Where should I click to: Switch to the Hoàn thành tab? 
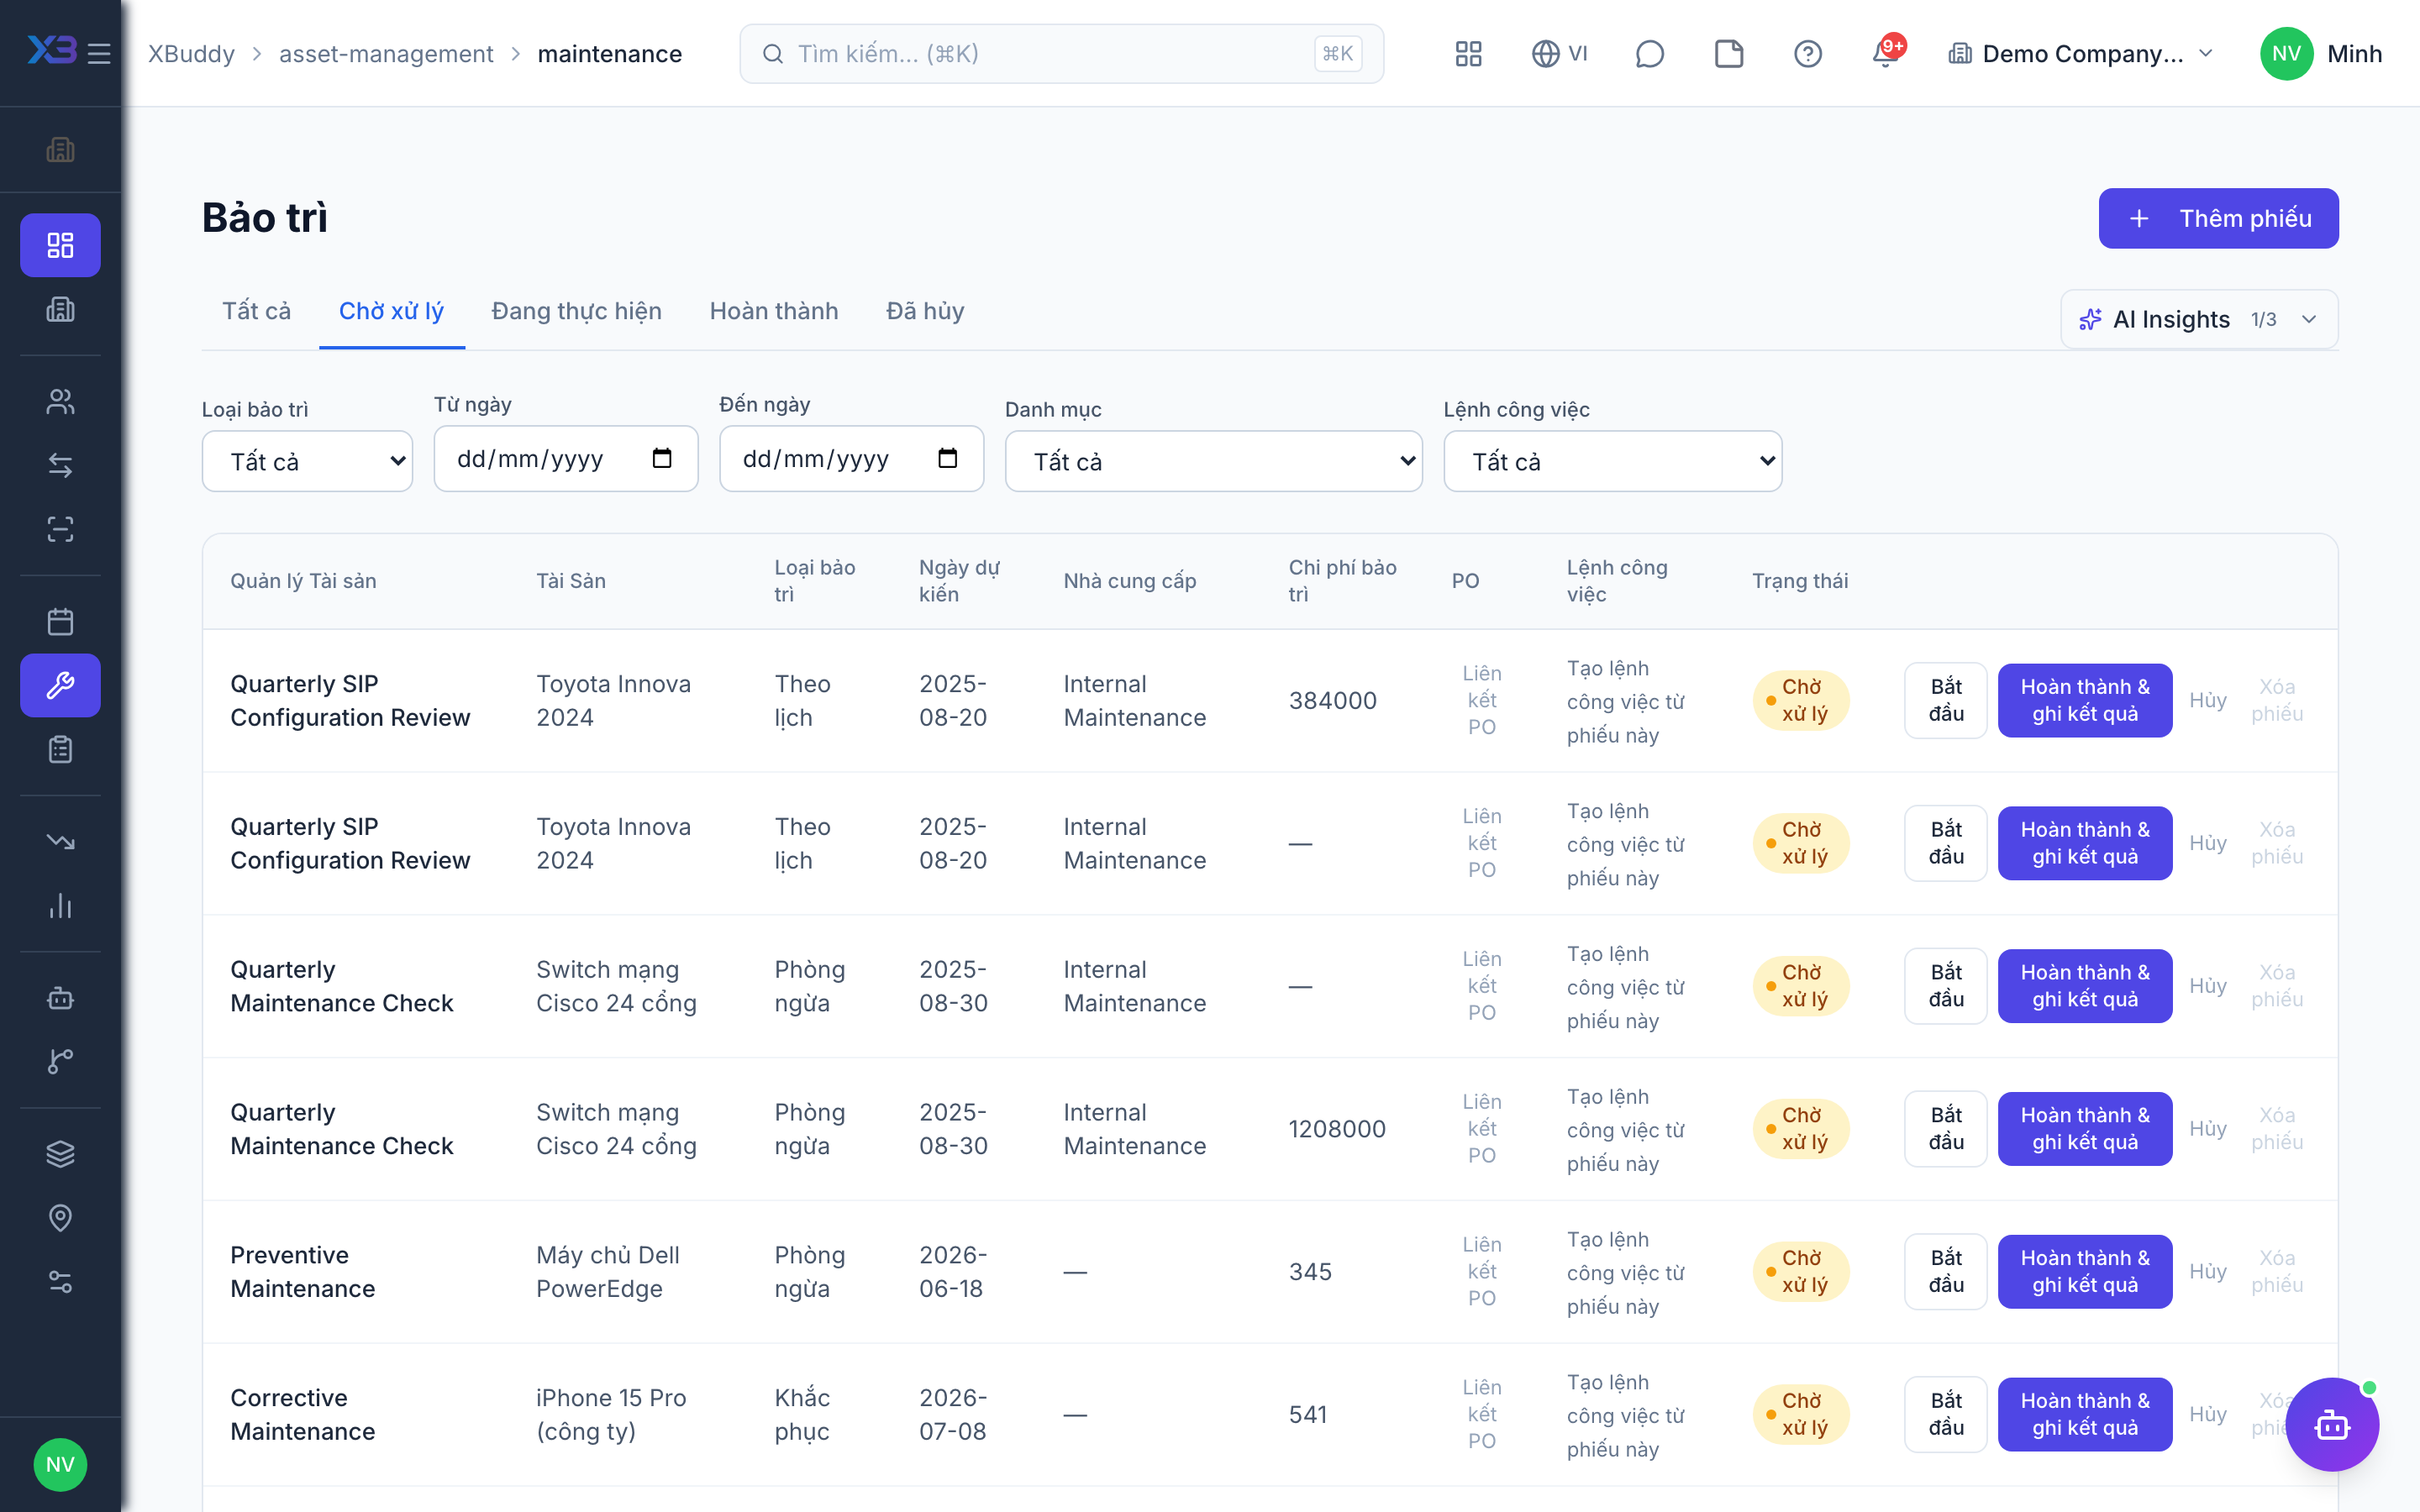(x=774, y=311)
